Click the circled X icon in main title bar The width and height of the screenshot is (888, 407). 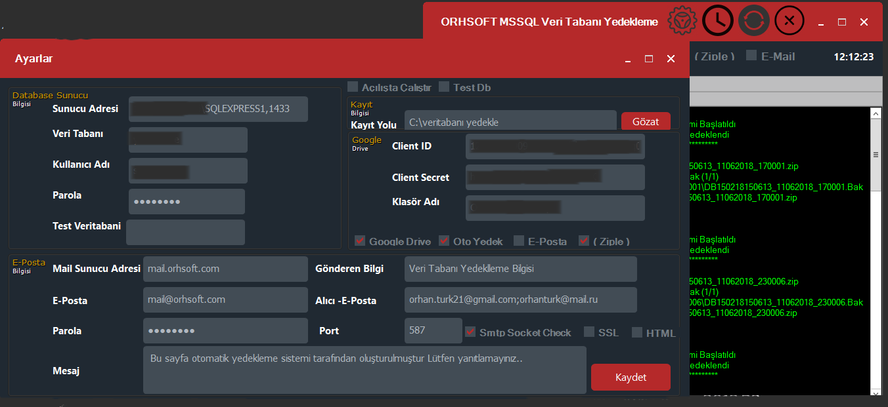(x=789, y=21)
